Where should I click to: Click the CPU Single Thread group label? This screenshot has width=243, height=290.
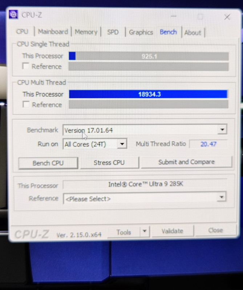(x=43, y=44)
